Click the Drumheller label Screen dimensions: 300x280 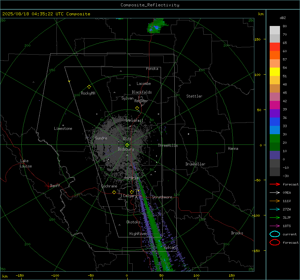point(195,164)
